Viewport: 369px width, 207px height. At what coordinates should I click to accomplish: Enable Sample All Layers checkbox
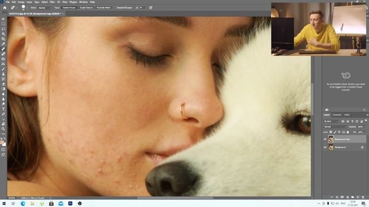tap(115, 7)
